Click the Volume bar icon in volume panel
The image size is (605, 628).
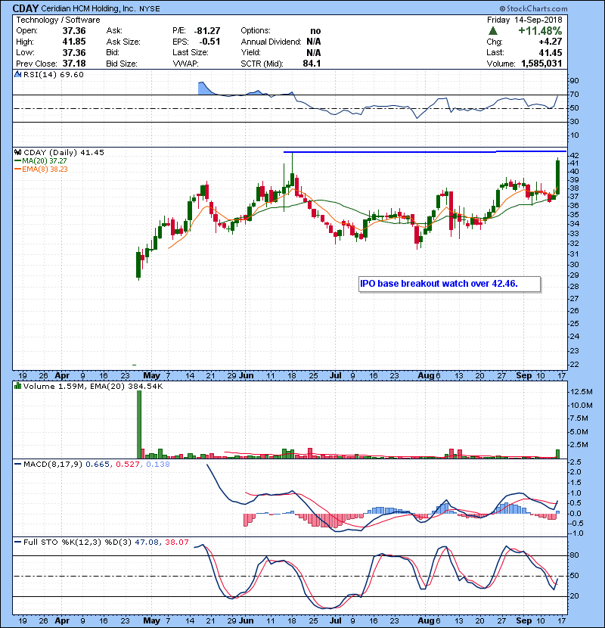pyautogui.click(x=17, y=386)
